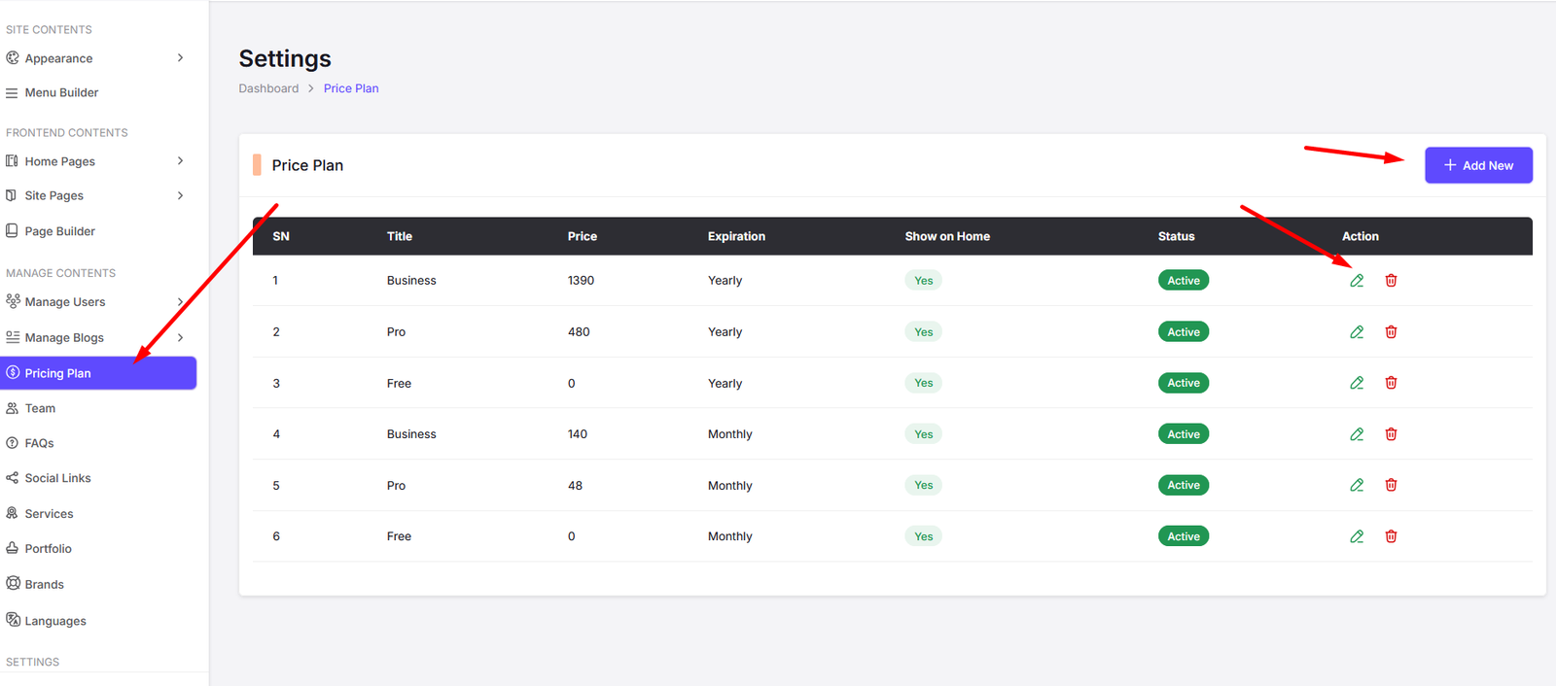Click edit pencil icon for Business yearly plan
Screen dimensions: 1556x686
coord(1357,281)
